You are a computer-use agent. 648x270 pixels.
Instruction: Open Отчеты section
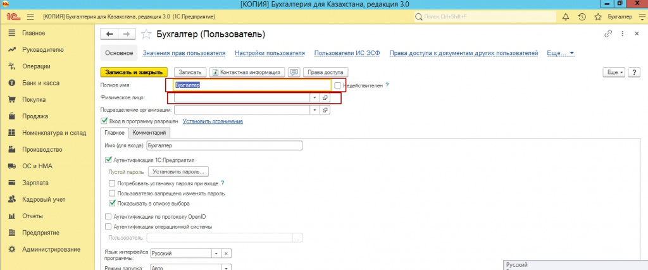pos(32,216)
